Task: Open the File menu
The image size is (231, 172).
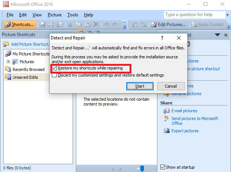Action: point(10,15)
